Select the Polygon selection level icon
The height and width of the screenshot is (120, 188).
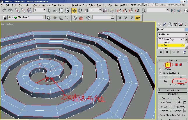pos(176,65)
